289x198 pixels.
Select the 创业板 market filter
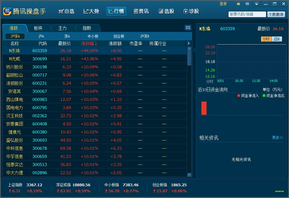tap(119, 36)
